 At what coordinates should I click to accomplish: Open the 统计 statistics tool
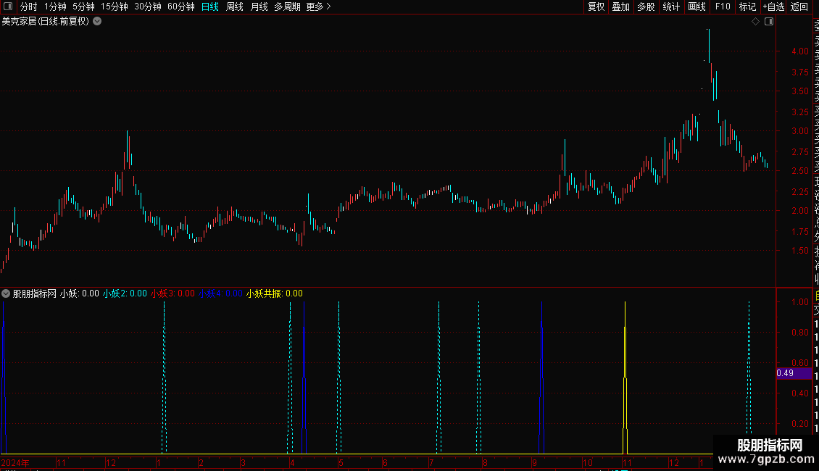click(x=671, y=7)
